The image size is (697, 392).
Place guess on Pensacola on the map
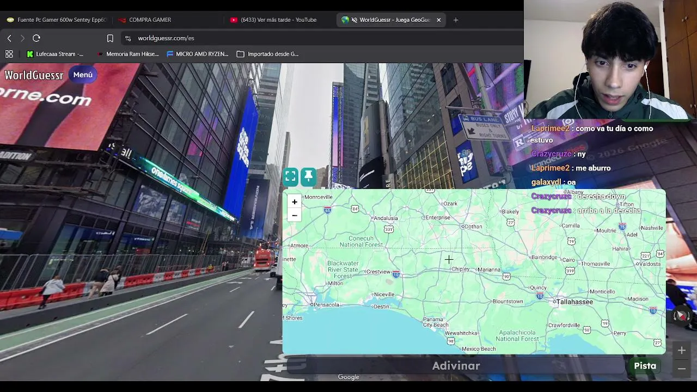coord(326,305)
